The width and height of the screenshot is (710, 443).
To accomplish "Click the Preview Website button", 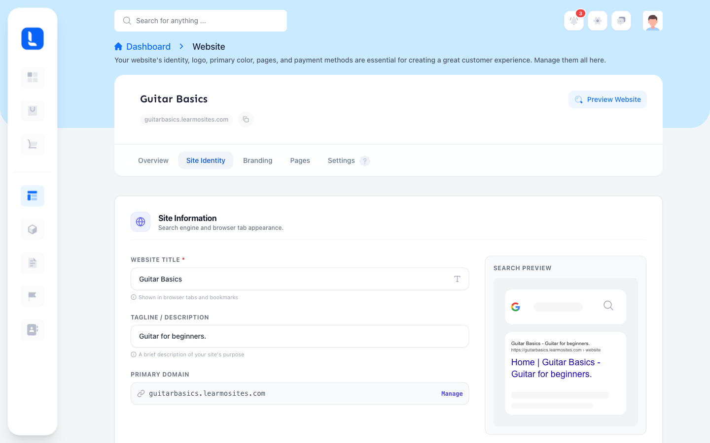I will click(x=607, y=99).
